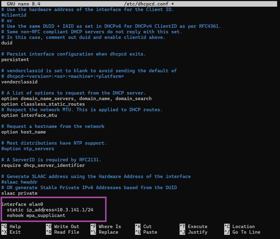Place cursor on the 'interface wlan0' line
The image size is (280, 239).
click(x=22, y=204)
